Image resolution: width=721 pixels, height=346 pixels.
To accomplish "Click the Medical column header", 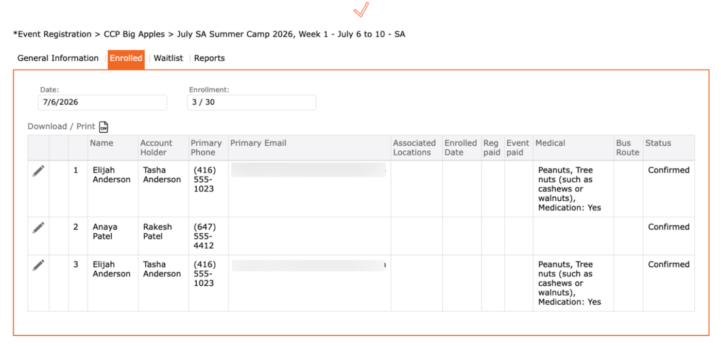I will tap(550, 143).
